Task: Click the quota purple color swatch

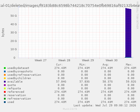Action: pos(5,85)
